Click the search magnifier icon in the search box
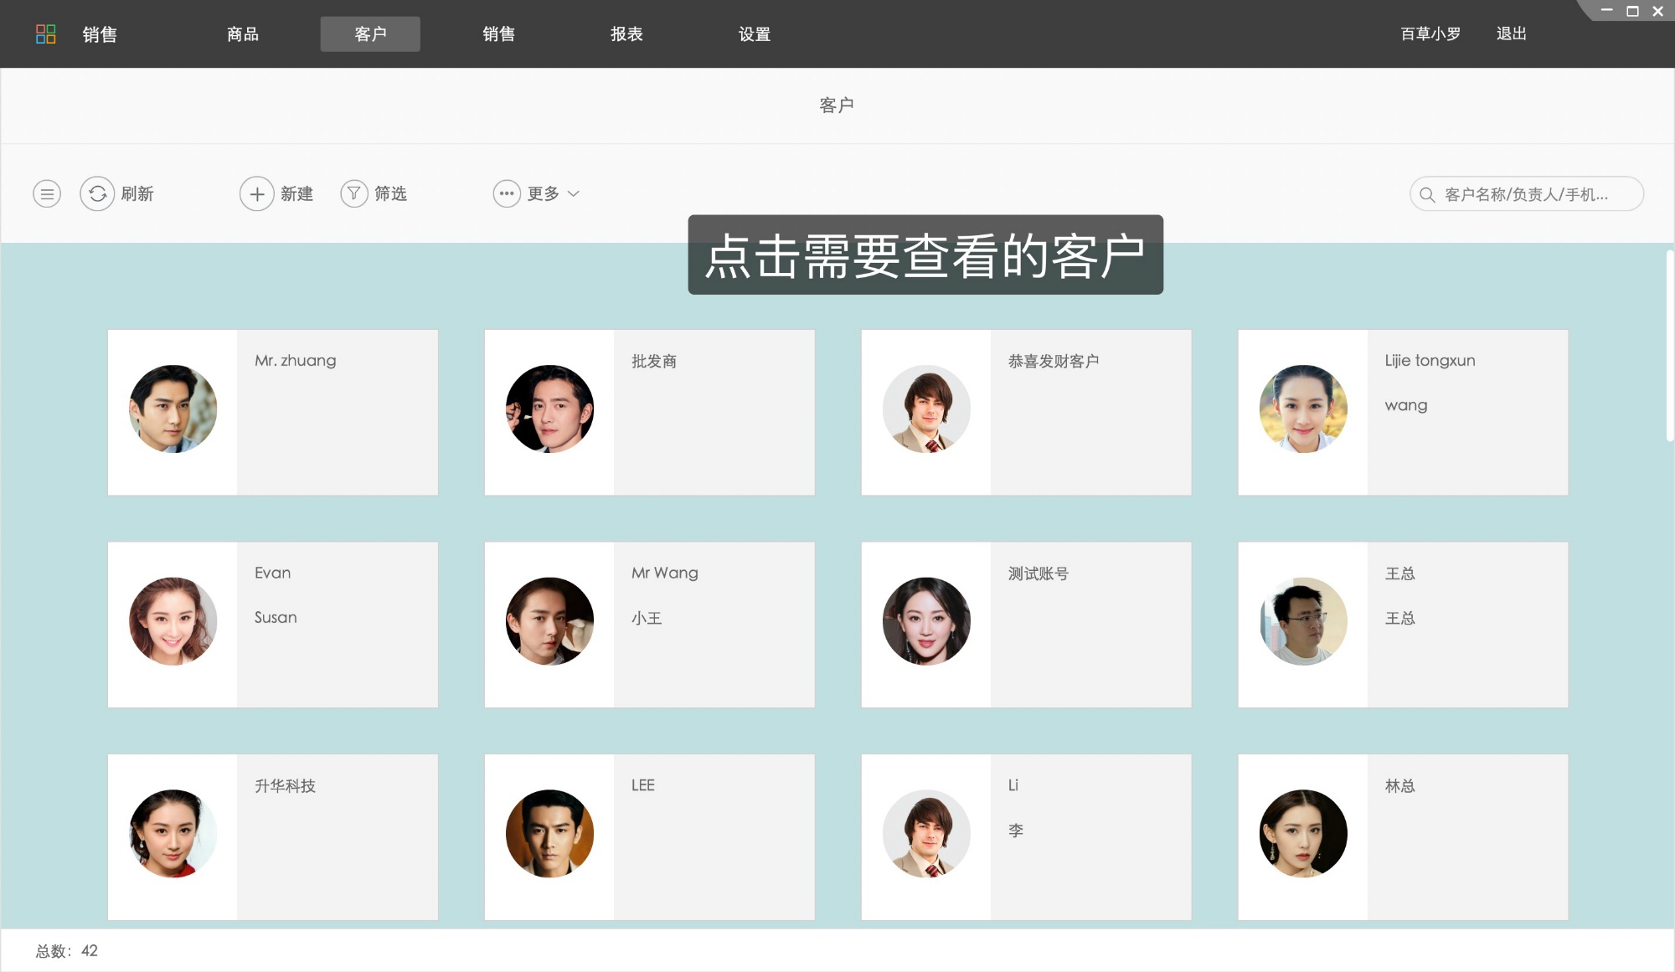The image size is (1675, 972). [x=1426, y=193]
